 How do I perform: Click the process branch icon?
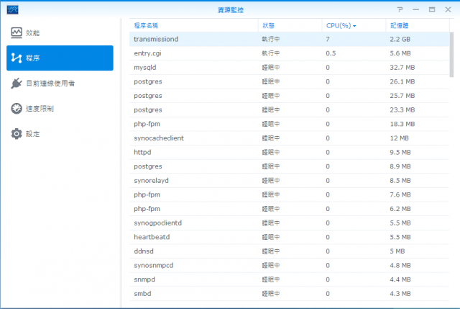17,58
